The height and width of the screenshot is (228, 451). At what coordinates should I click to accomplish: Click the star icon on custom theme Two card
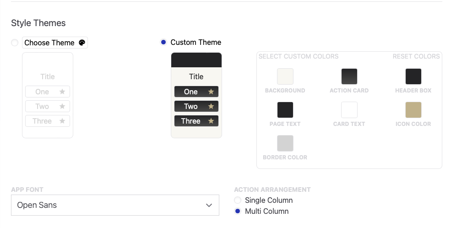pyautogui.click(x=211, y=106)
